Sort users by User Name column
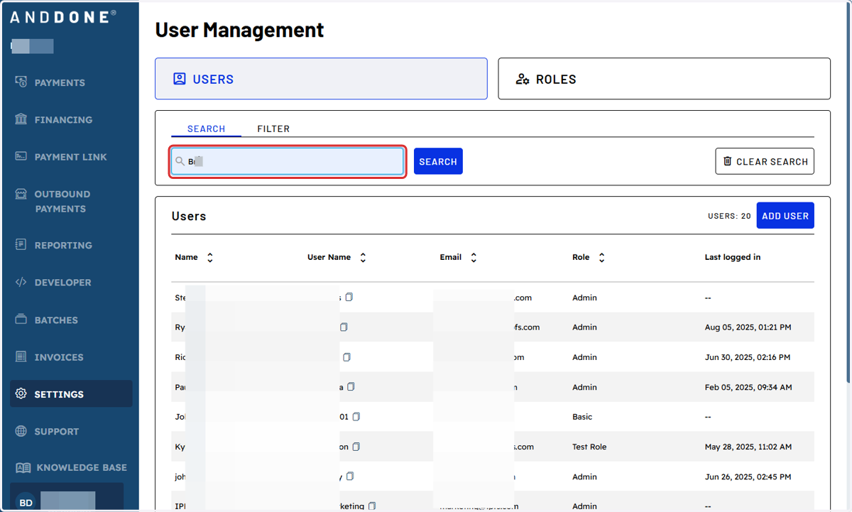Image resolution: width=852 pixels, height=512 pixels. point(363,258)
